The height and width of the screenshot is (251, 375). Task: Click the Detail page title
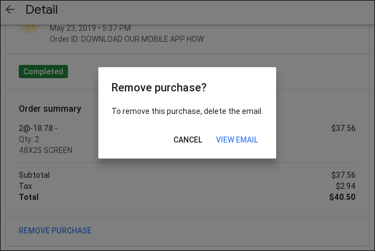pyautogui.click(x=41, y=10)
